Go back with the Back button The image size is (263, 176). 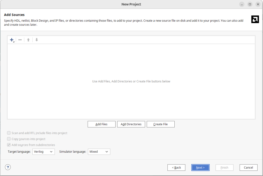(x=176, y=168)
